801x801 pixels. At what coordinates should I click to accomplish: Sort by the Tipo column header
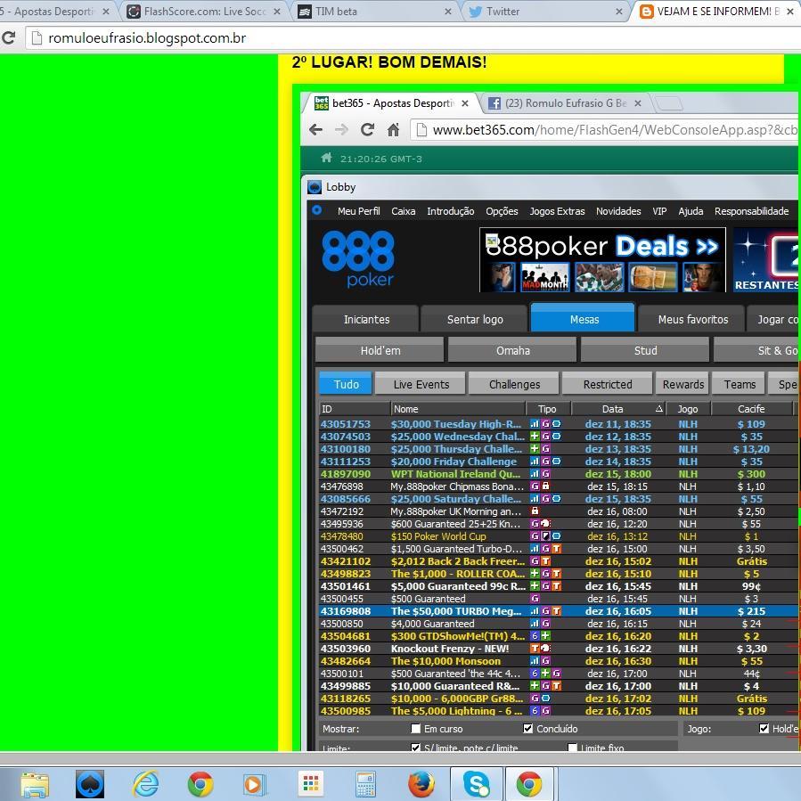548,409
